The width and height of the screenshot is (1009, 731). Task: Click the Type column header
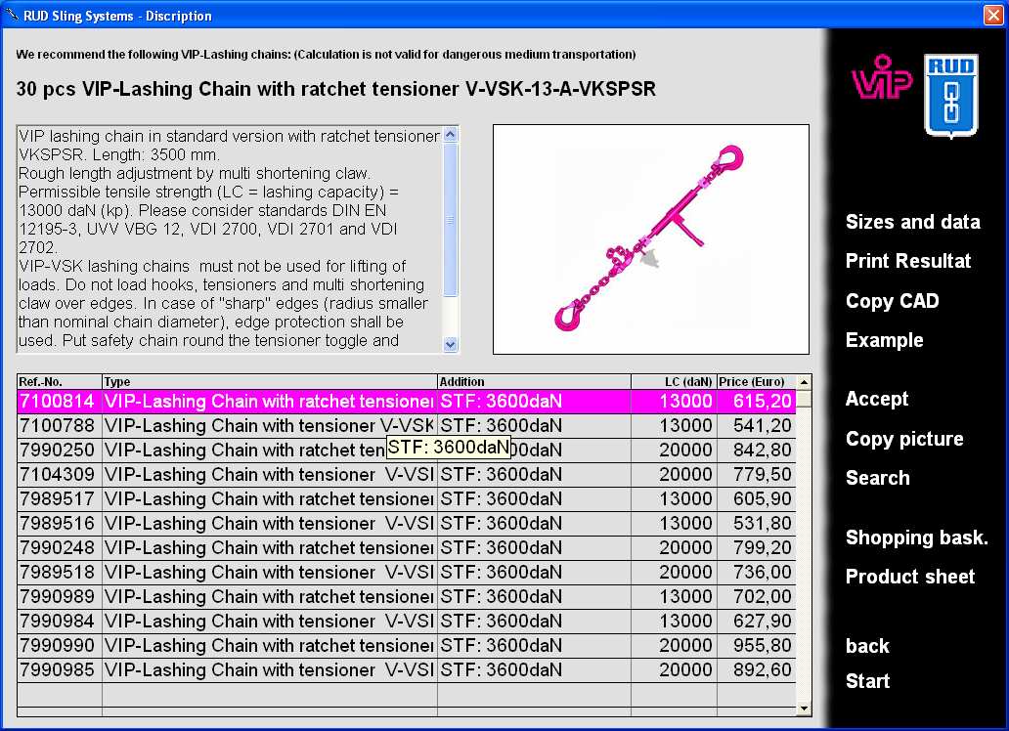pos(270,381)
